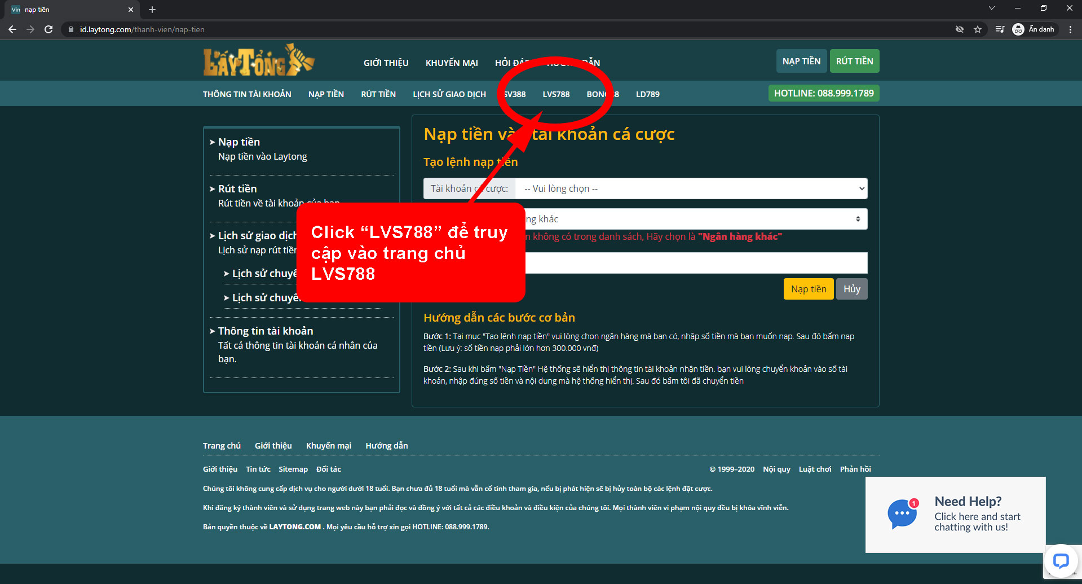The image size is (1082, 584).
Task: Click the third-party cookies eye icon
Action: (x=960, y=29)
